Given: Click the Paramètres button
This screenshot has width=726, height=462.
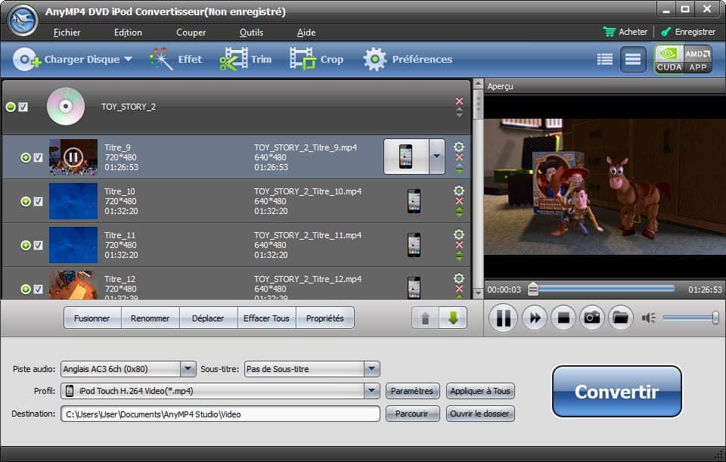Looking at the screenshot, I should pos(411,391).
